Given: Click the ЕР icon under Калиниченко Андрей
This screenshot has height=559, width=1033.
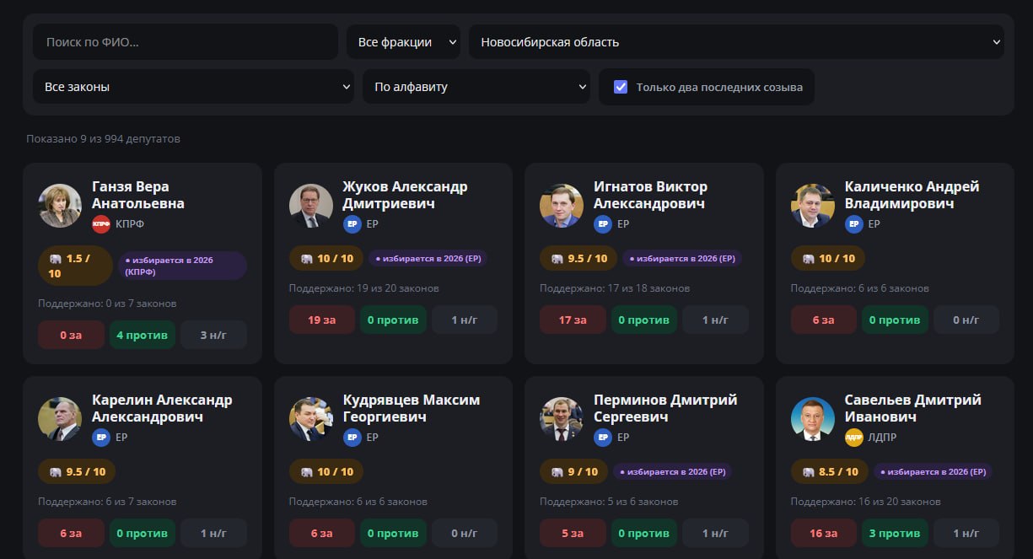Looking at the screenshot, I should coord(854,224).
